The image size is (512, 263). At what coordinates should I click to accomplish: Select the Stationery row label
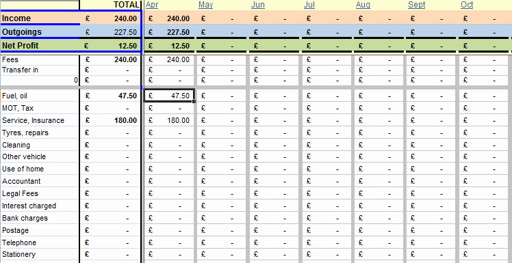[x=40, y=254]
